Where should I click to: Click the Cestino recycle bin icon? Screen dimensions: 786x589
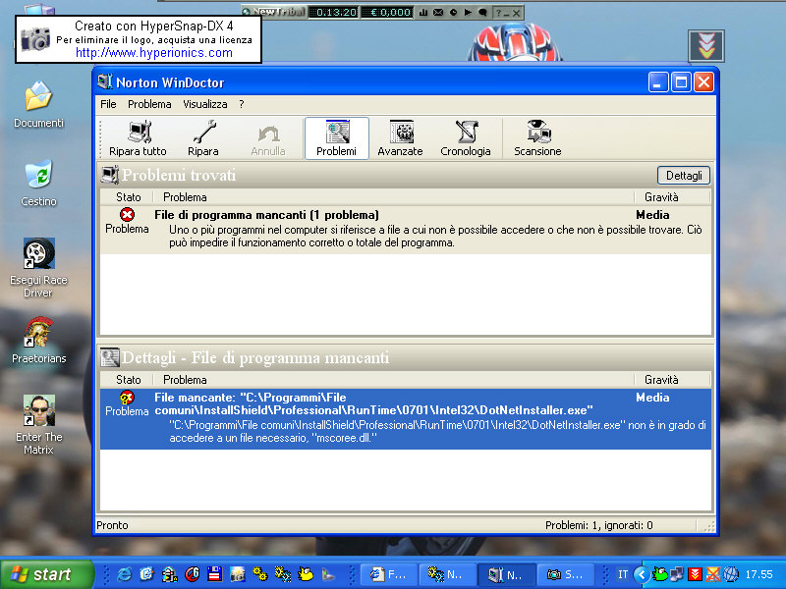pyautogui.click(x=38, y=174)
